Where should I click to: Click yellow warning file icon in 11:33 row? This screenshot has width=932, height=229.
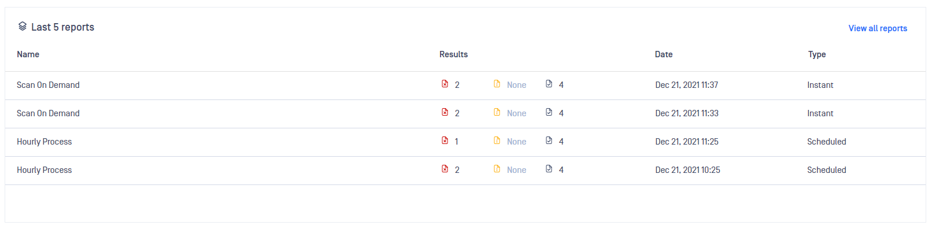click(x=497, y=112)
